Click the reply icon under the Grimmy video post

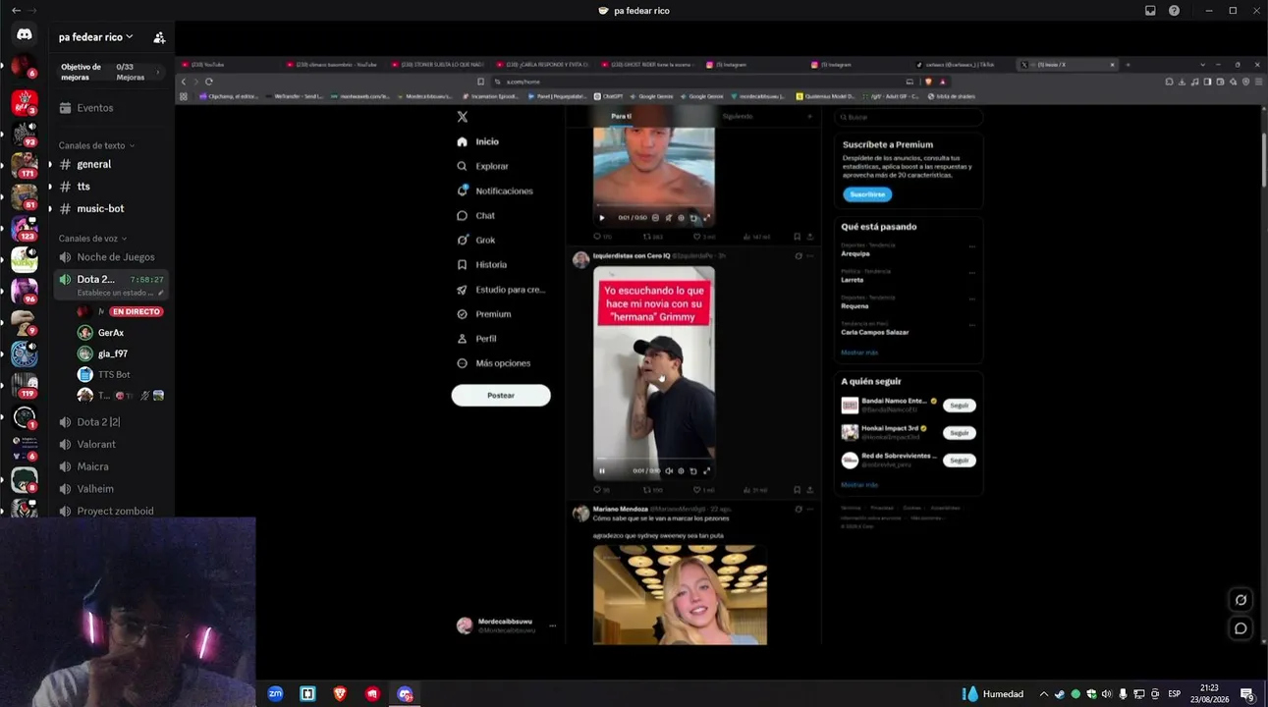(597, 490)
